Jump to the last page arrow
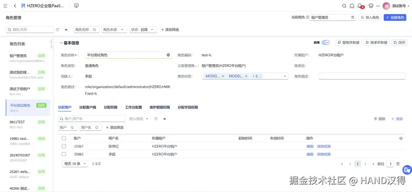The height and width of the screenshot is (192, 412). 373,164
